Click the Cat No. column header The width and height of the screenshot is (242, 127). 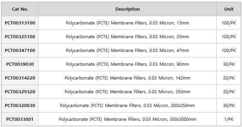click(20, 9)
